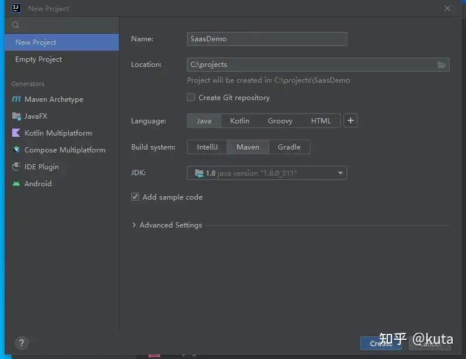Choose IntelliJ build system

207,147
